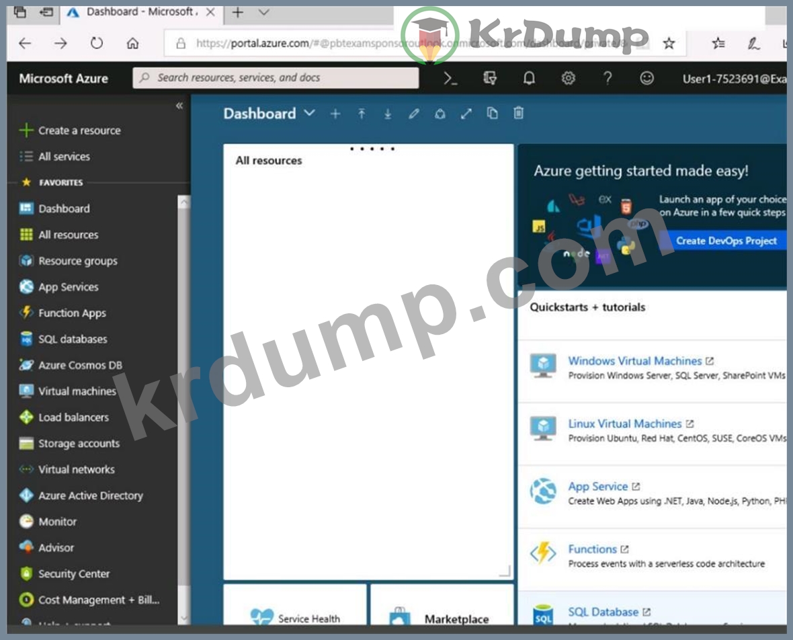Screen dimensions: 793x640
Task: Open the Functions quickstart link
Action: click(592, 549)
